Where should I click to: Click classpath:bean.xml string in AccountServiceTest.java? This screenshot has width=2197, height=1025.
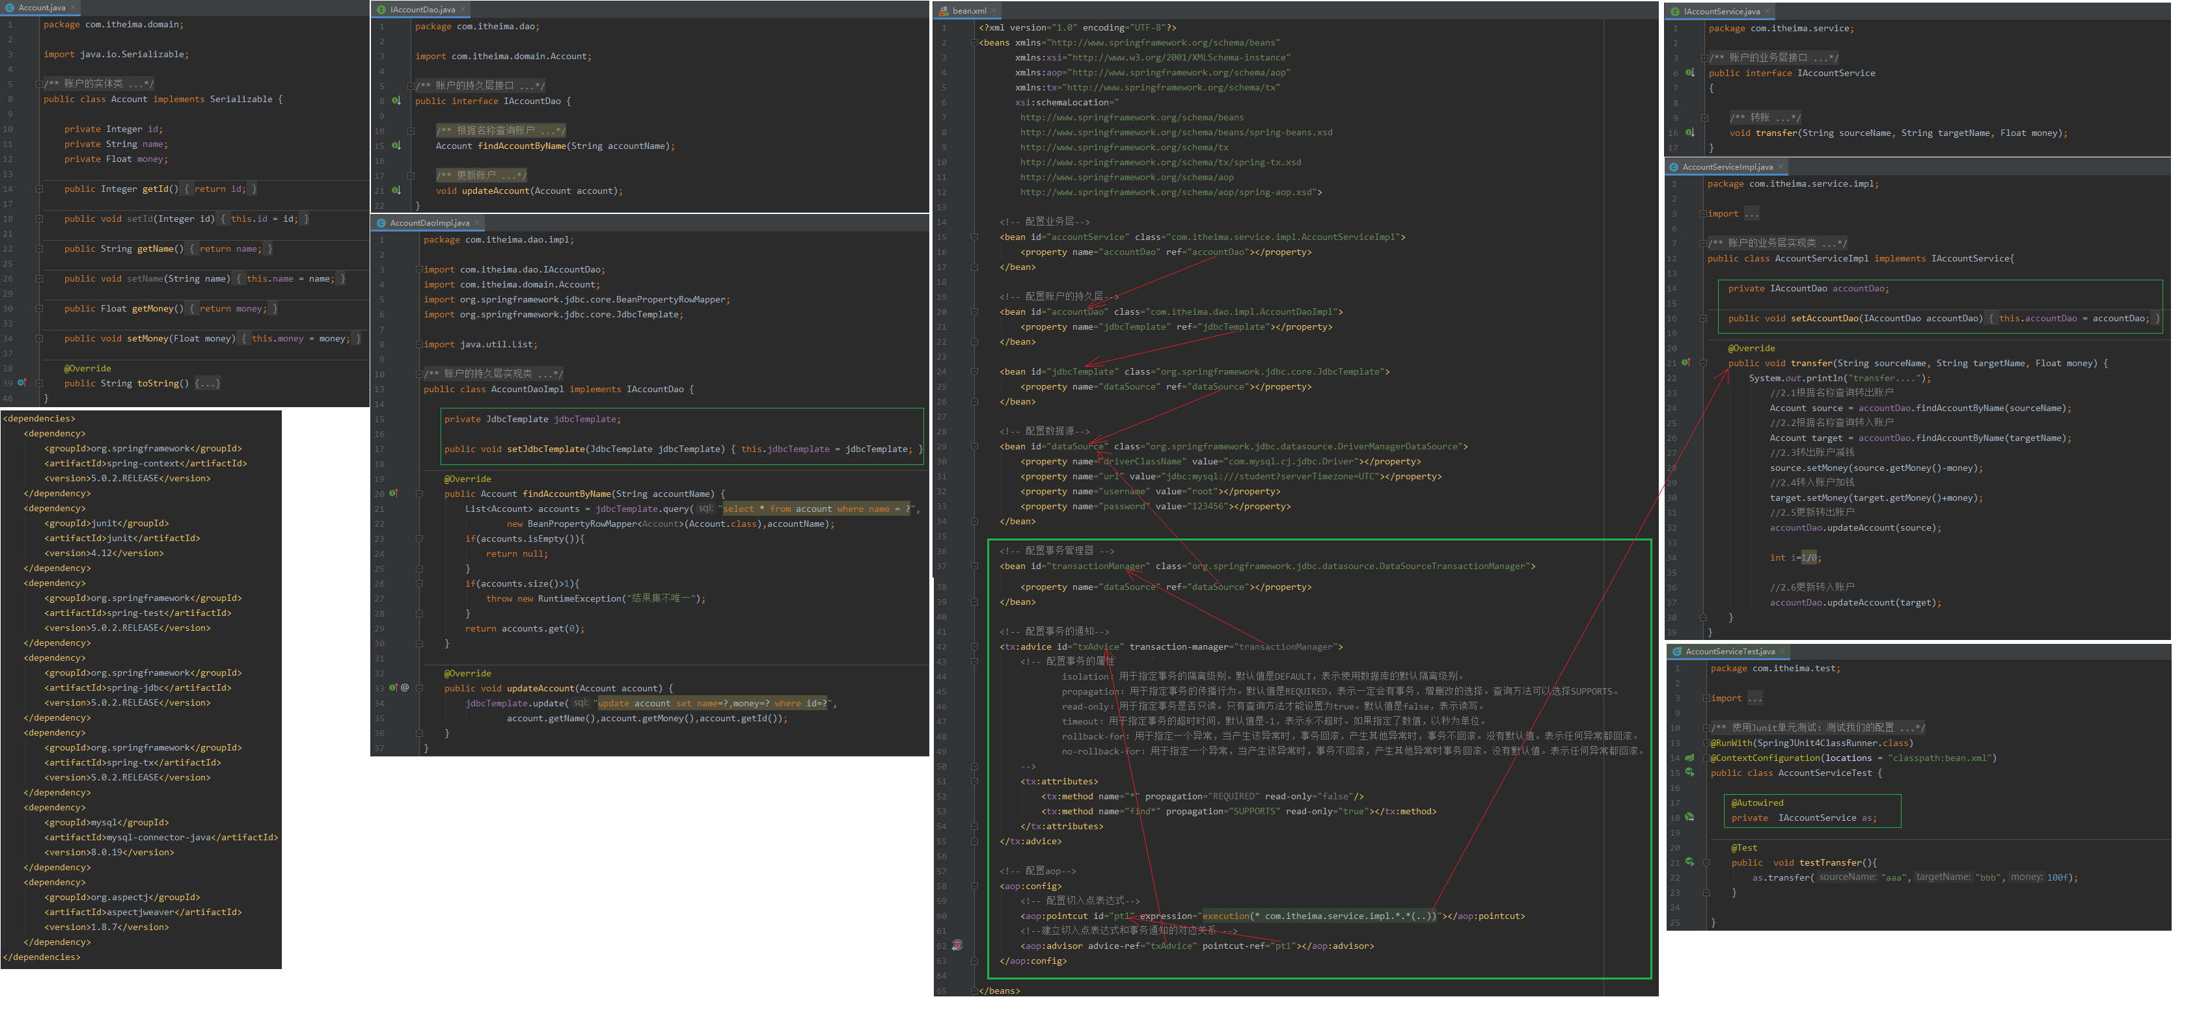click(x=1941, y=758)
